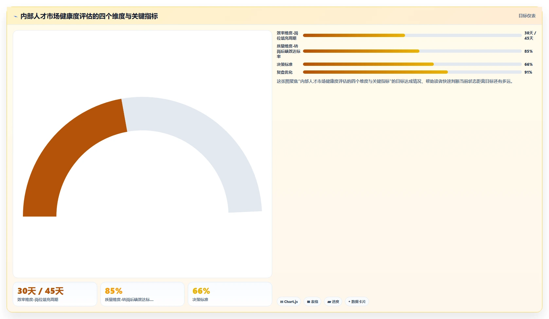Click the 质量维度-转岗后绩效达标率 label in the progress list
549x319 pixels.
point(289,51)
